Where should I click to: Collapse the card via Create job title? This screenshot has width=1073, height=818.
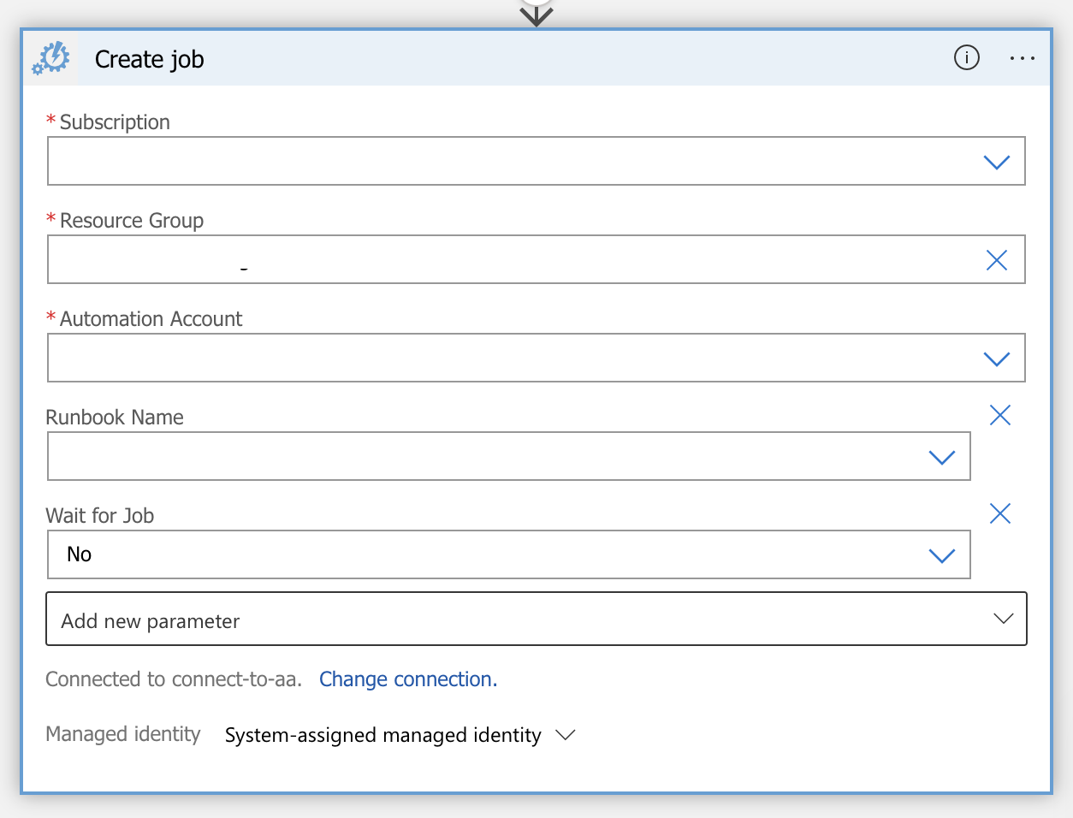pyautogui.click(x=150, y=59)
